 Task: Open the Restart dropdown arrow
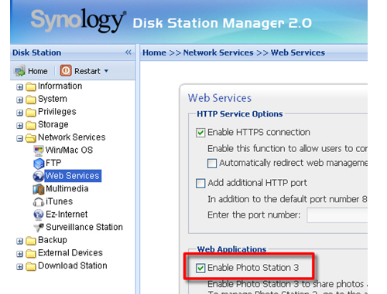(x=106, y=71)
